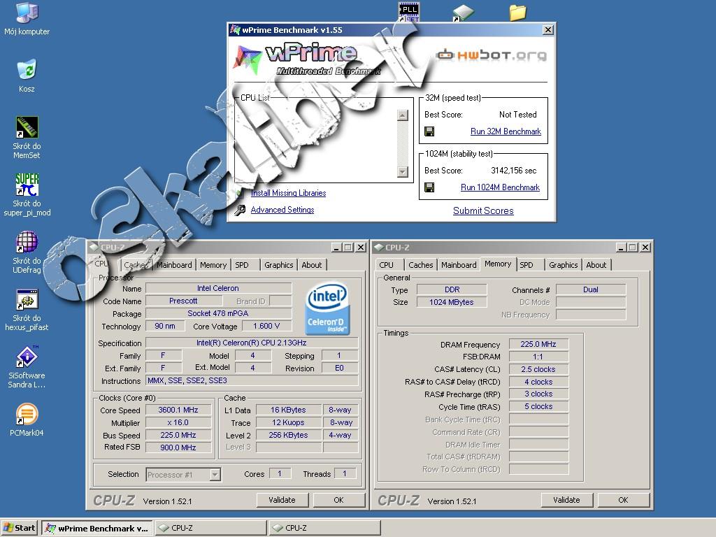Switch to Mainboard tab in left CPU-Z
Viewport: 716px width, 537px height.
click(174, 265)
